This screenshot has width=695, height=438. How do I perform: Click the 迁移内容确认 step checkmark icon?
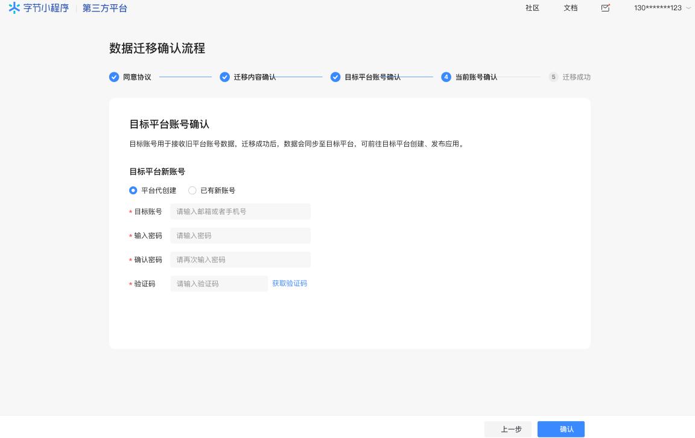(x=225, y=77)
